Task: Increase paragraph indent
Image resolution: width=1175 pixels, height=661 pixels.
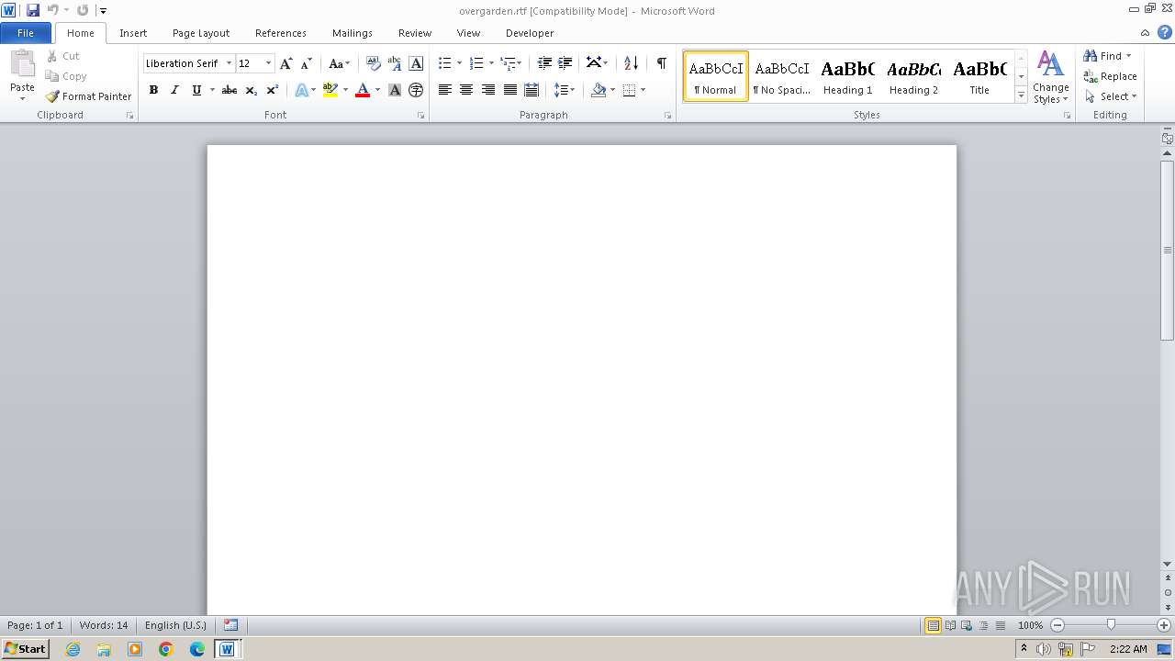Action: point(565,63)
